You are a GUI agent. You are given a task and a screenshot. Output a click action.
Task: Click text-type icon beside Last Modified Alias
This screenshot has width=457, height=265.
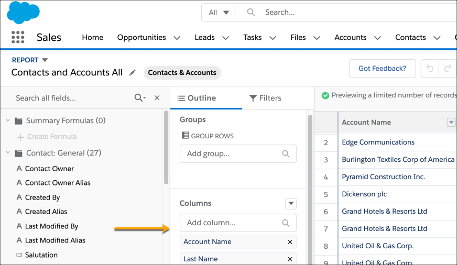pyautogui.click(x=19, y=240)
